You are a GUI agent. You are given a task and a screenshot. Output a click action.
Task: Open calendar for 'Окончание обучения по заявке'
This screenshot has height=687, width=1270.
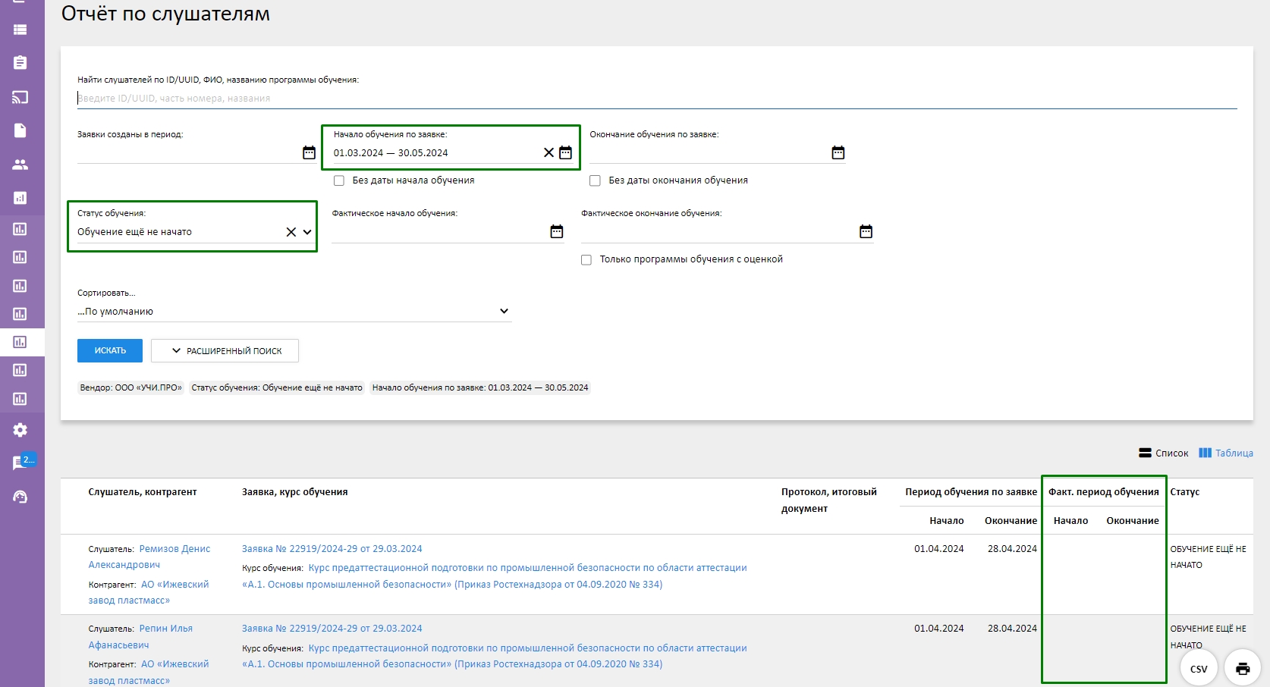pos(838,152)
